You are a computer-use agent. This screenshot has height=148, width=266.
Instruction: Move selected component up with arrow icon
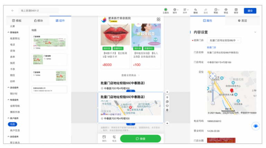167,97
